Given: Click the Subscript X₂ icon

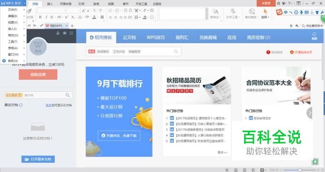Looking at the screenshot, I should (x=73, y=17).
